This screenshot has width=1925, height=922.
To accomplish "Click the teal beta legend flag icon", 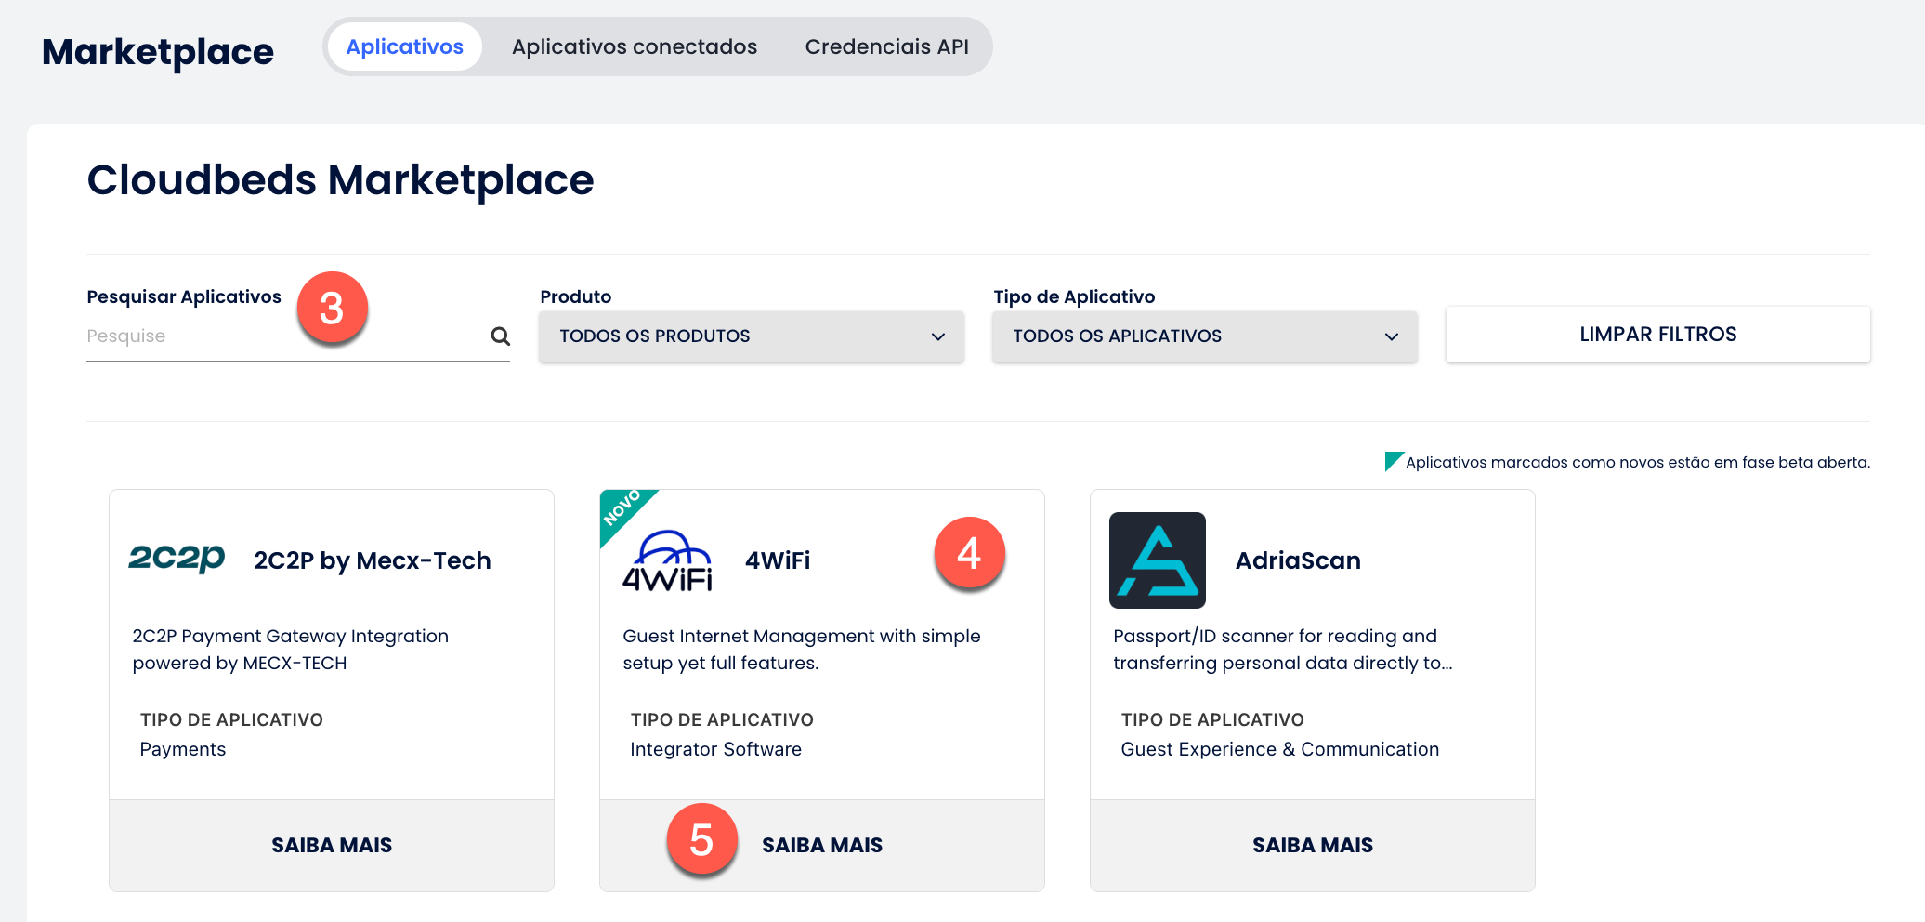I will 1393,461.
